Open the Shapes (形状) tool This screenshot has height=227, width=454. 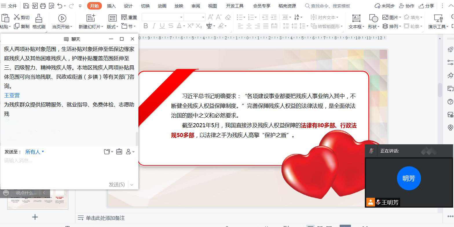click(373, 19)
